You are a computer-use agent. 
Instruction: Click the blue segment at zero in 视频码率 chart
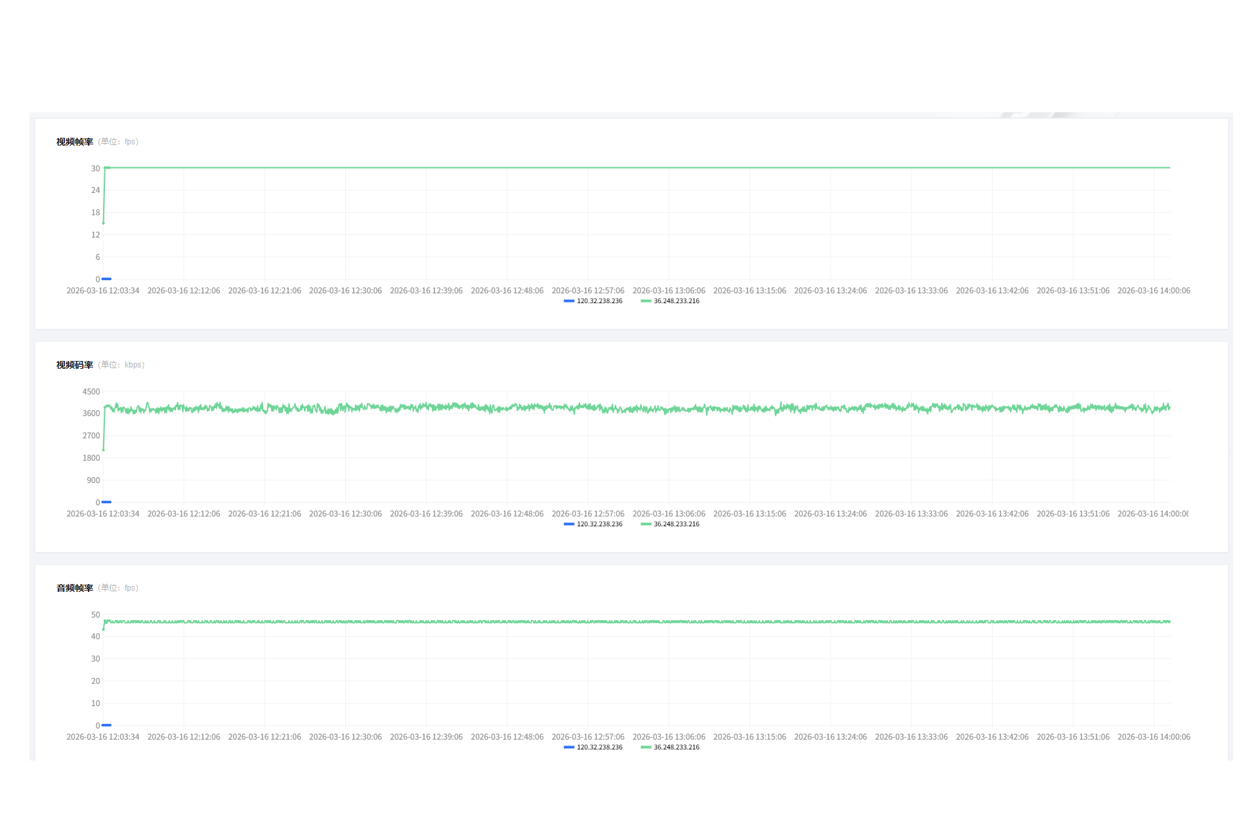[107, 502]
